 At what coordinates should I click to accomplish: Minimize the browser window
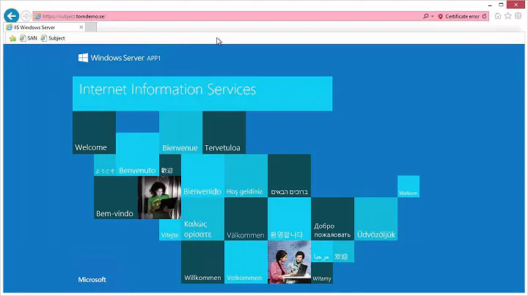tap(491, 5)
